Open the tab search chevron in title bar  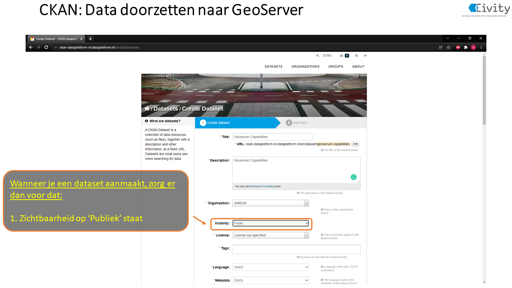[448, 38]
